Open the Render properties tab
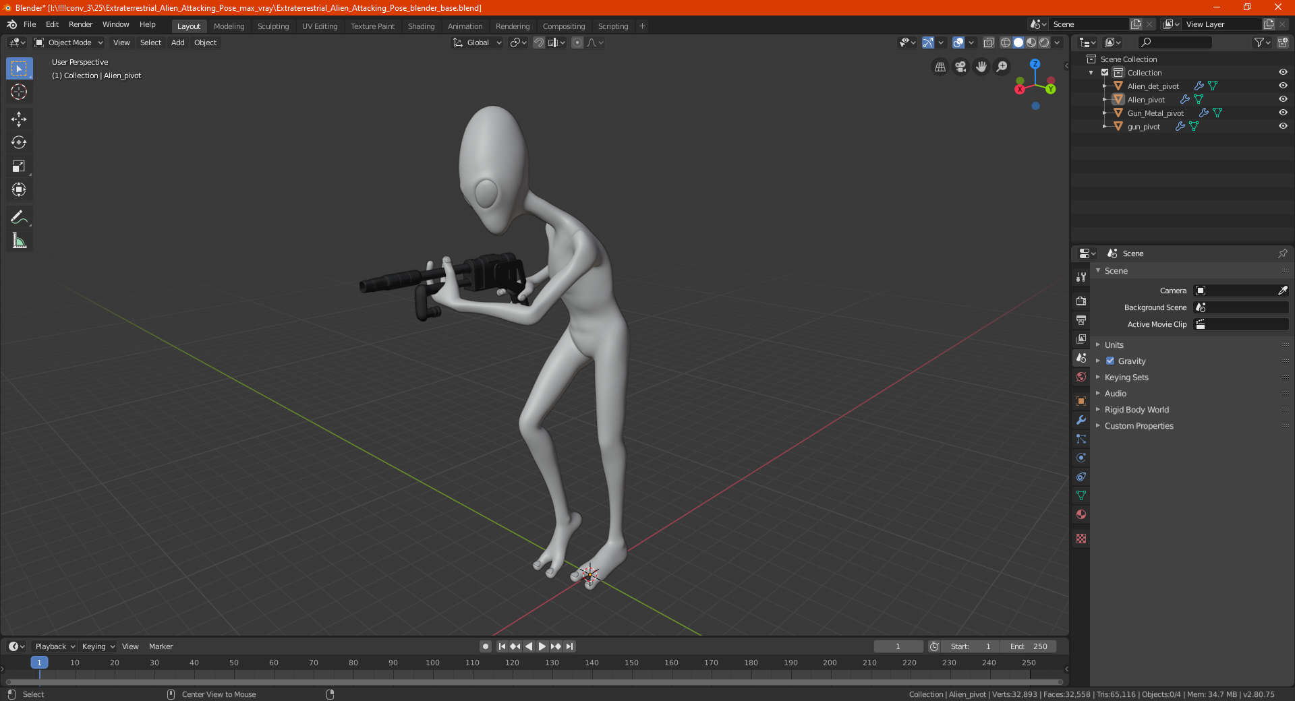This screenshot has width=1295, height=701. tap(1081, 301)
